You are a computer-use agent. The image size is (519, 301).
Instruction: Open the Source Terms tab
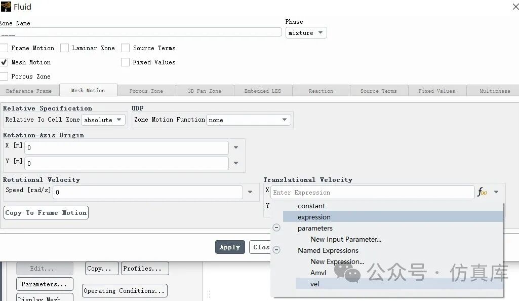tap(379, 91)
